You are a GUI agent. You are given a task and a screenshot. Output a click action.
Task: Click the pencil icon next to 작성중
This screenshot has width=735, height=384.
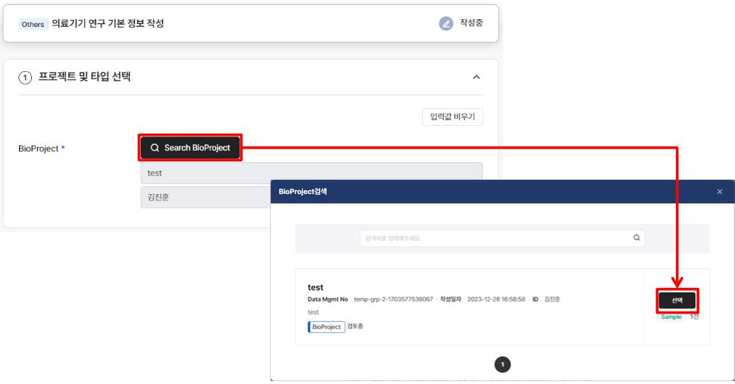pos(446,23)
